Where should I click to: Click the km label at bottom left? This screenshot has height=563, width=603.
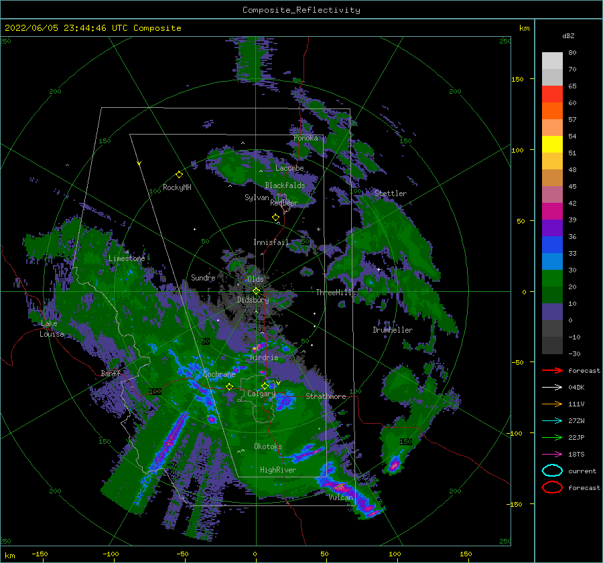coord(9,556)
